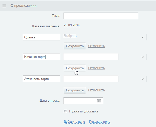Save the Сделка field with Сохранить
Screen dimensions: 156x127
[x=75, y=46]
